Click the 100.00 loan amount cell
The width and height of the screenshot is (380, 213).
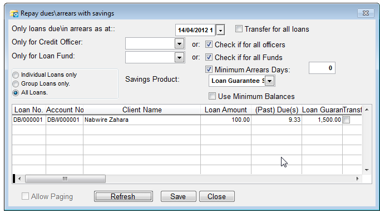tap(226, 120)
